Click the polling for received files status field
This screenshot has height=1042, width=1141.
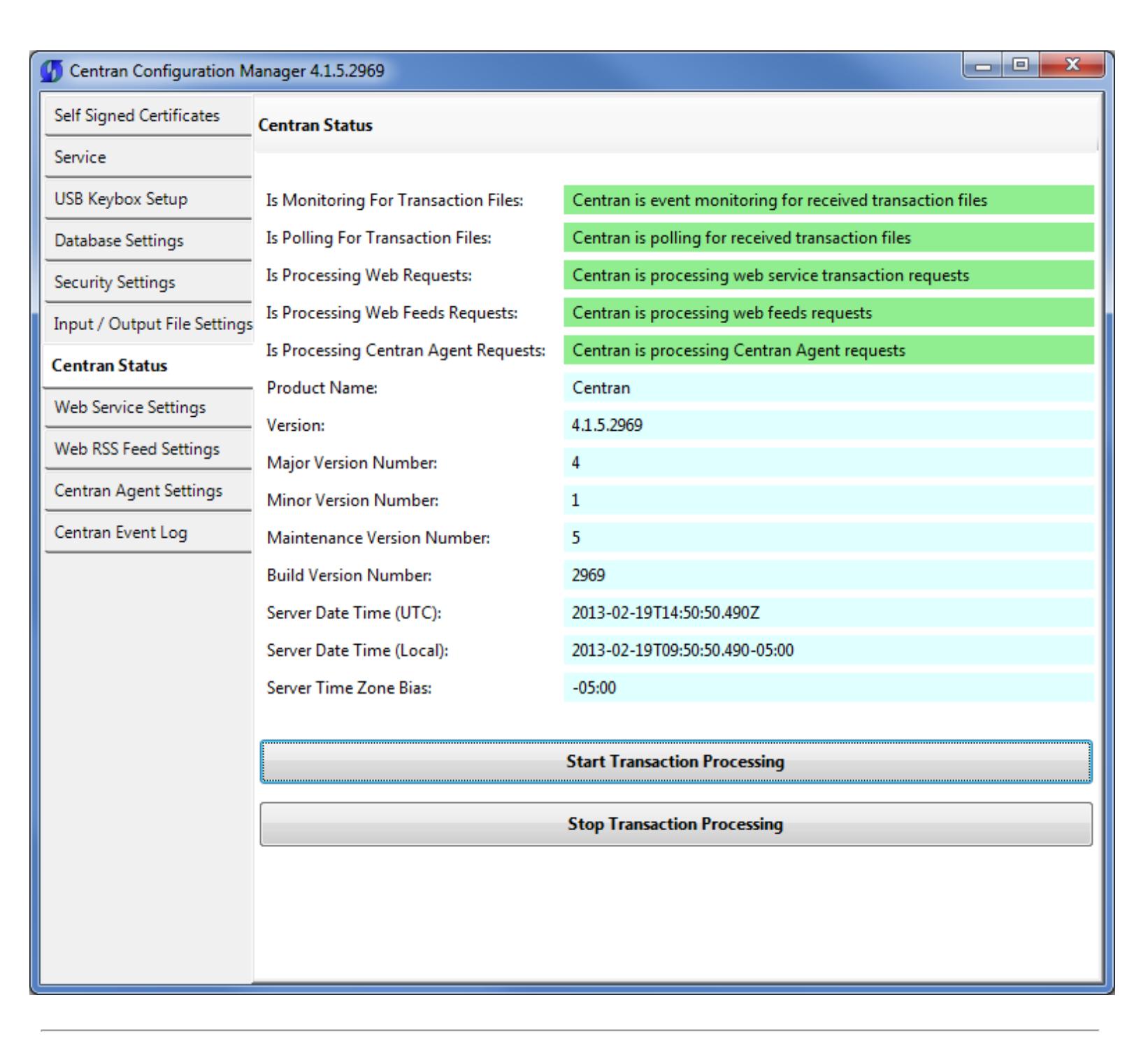pos(828,238)
